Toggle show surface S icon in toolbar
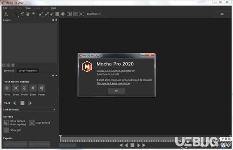Viewport: 233px width, 150px height. coord(70,14)
